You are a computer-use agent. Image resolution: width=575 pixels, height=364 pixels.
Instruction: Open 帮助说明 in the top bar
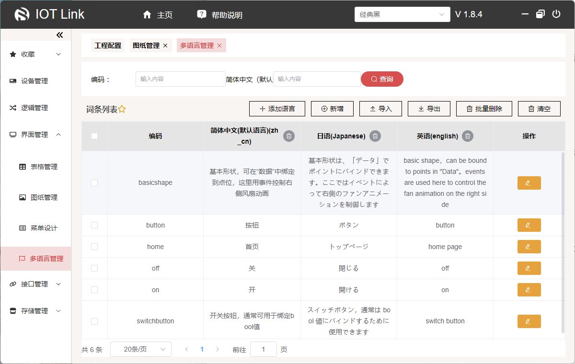click(220, 15)
